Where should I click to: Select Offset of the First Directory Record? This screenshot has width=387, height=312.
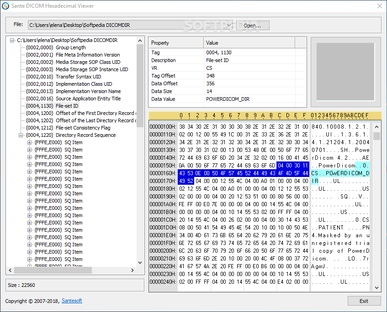click(81, 113)
